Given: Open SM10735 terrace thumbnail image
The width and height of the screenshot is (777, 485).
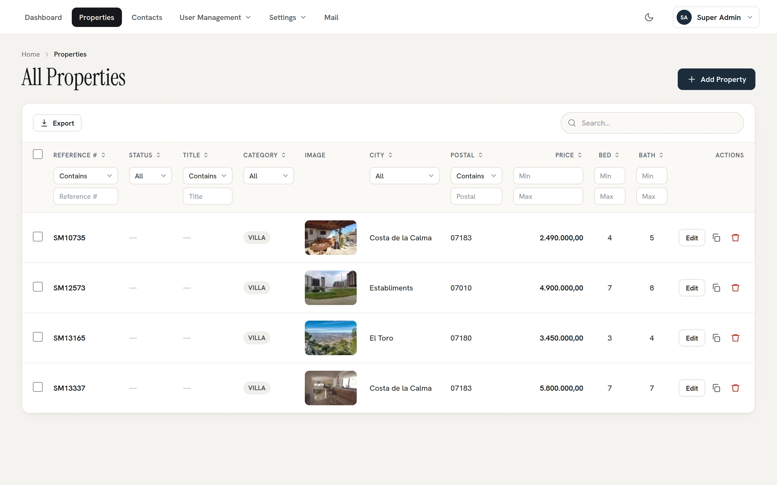Looking at the screenshot, I should [330, 238].
